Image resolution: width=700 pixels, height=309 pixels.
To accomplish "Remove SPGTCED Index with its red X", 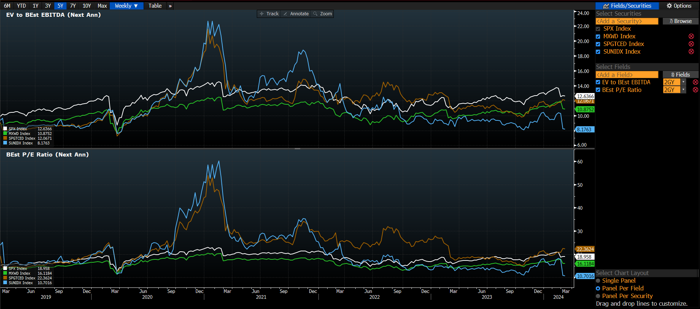I will pos(691,44).
